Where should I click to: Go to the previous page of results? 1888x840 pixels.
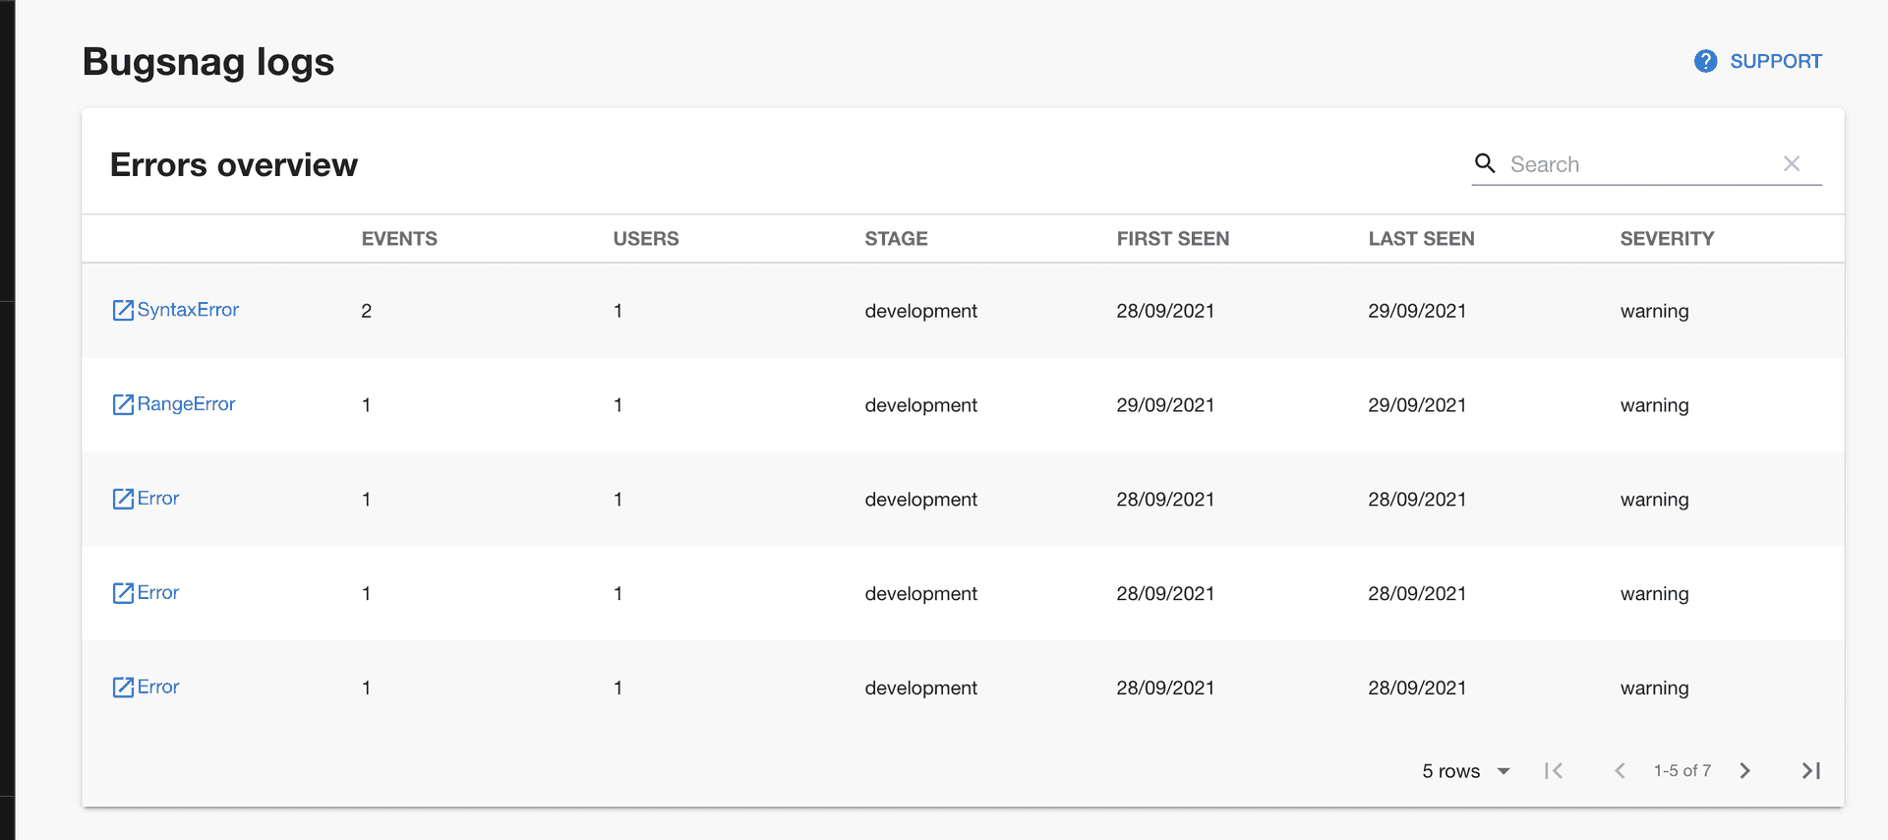[1620, 771]
